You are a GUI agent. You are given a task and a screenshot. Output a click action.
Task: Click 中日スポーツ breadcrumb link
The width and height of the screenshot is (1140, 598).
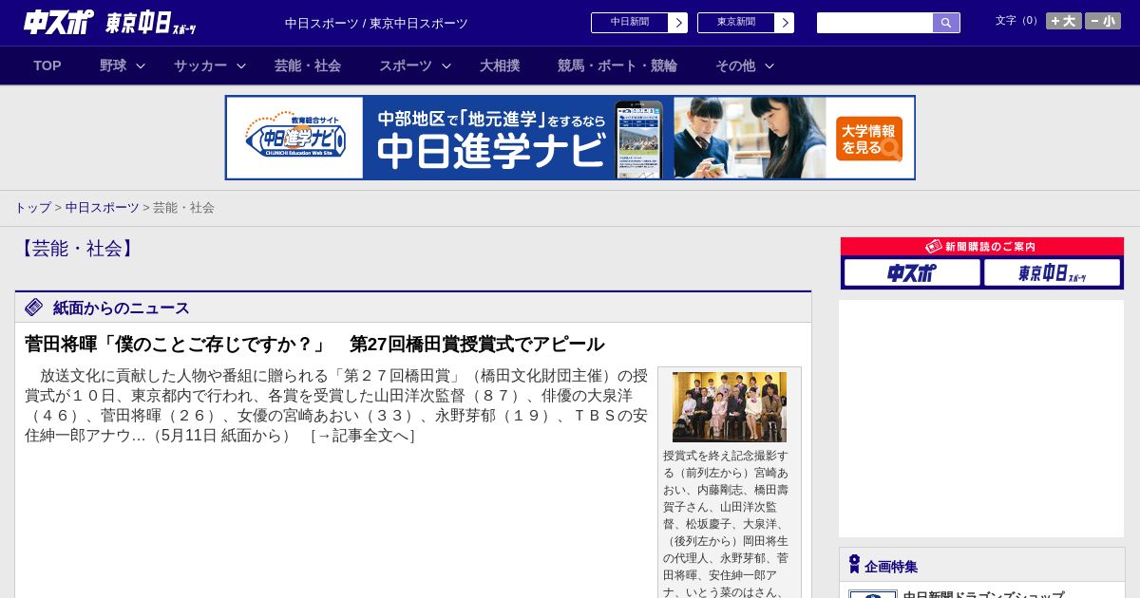click(x=102, y=207)
